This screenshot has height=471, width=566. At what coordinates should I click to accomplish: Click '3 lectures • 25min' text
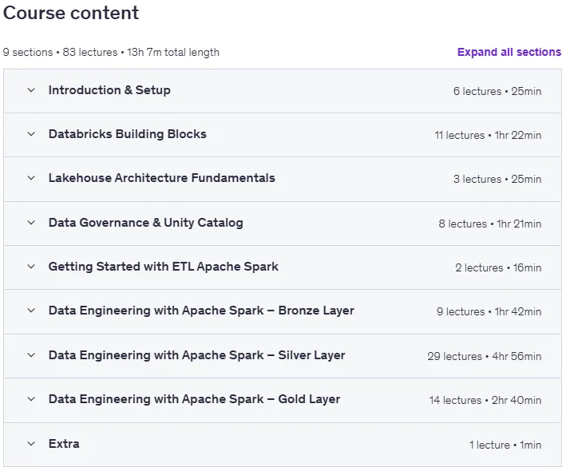(497, 180)
